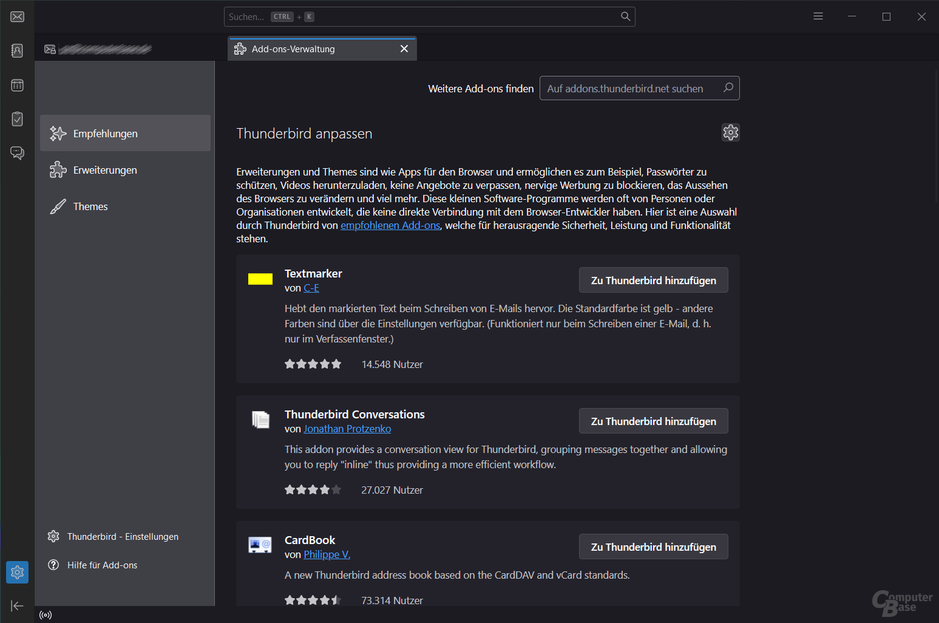Open the application hamburger menu
939x623 pixels.
[818, 16]
